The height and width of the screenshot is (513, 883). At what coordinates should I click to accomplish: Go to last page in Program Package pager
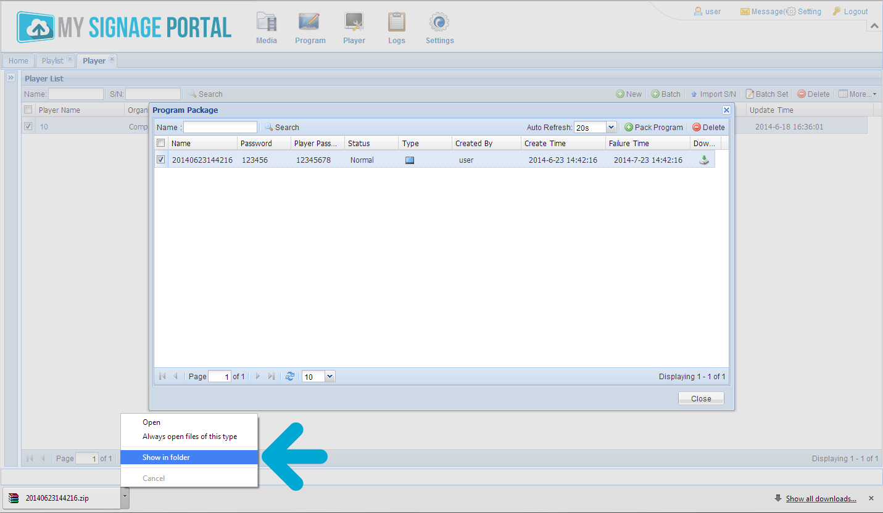point(272,376)
